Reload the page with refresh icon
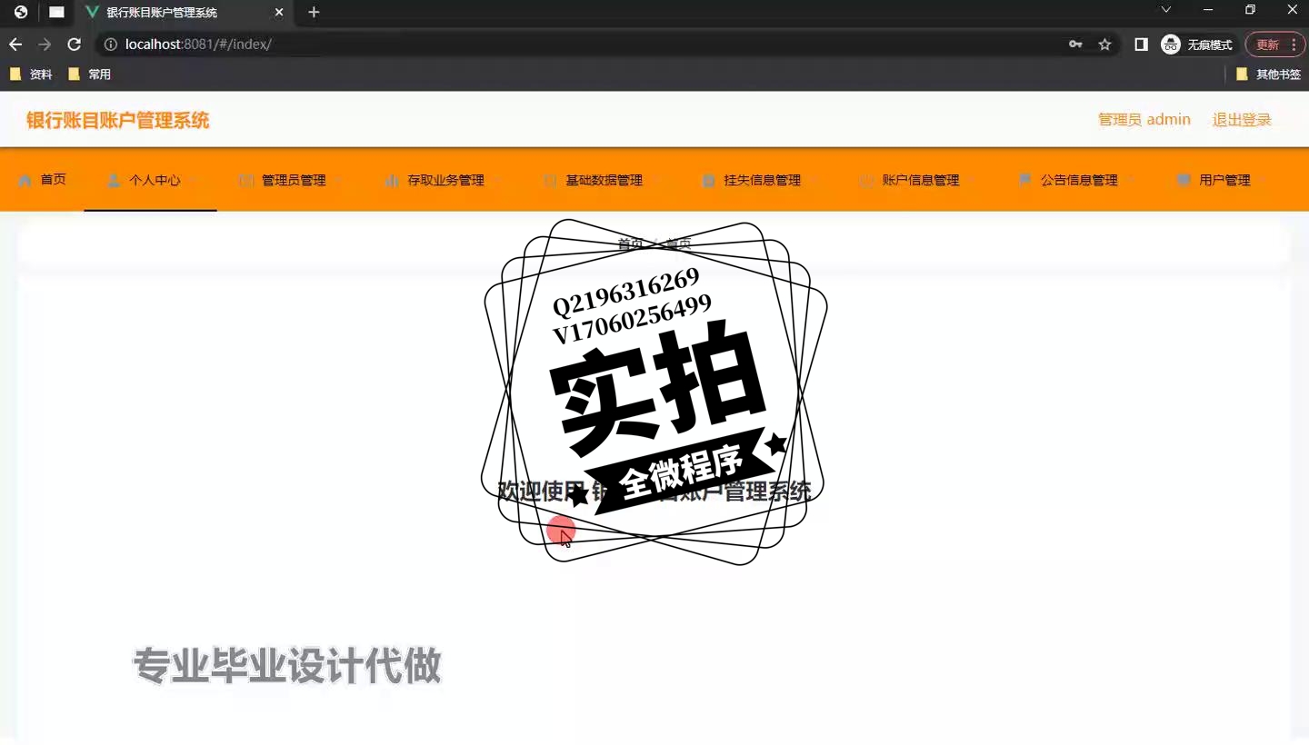This screenshot has height=745, width=1309. (75, 45)
